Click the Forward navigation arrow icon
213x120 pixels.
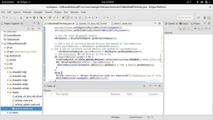point(111,18)
